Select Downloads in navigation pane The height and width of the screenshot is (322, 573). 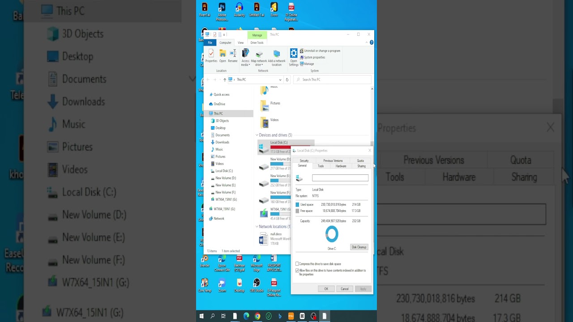222,142
